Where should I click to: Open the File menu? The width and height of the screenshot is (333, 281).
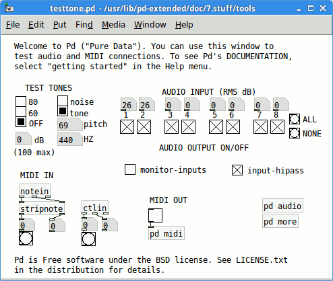pos(13,25)
